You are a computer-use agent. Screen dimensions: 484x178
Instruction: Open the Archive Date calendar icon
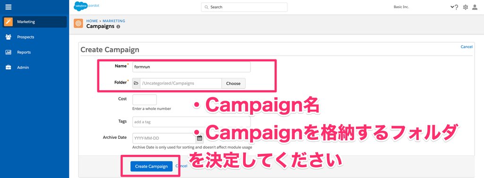coord(199,138)
